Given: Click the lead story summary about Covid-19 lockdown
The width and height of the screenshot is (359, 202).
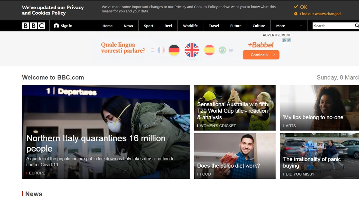Looking at the screenshot, I should click(100, 162).
